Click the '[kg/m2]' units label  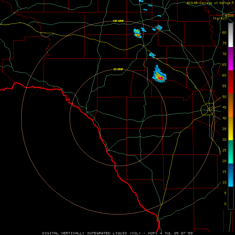click(220, 18)
